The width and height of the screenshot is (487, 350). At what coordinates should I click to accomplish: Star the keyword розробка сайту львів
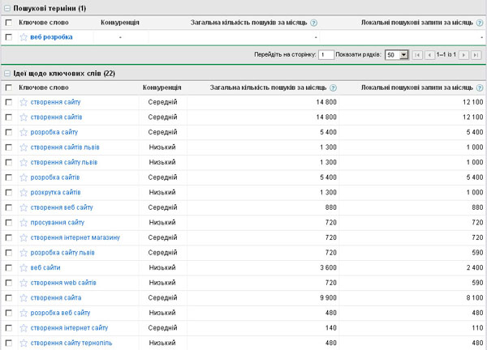tap(24, 253)
